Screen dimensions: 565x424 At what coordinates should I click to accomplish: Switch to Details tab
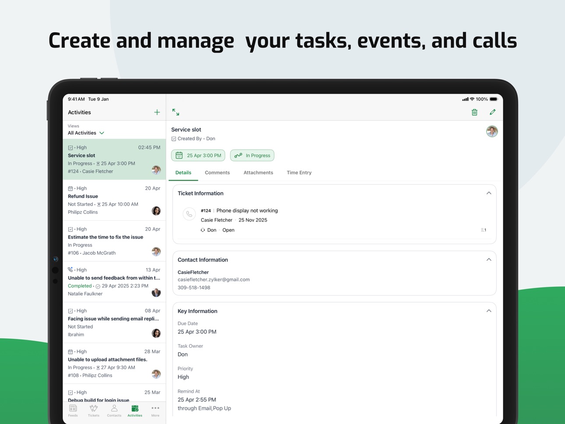tap(183, 173)
